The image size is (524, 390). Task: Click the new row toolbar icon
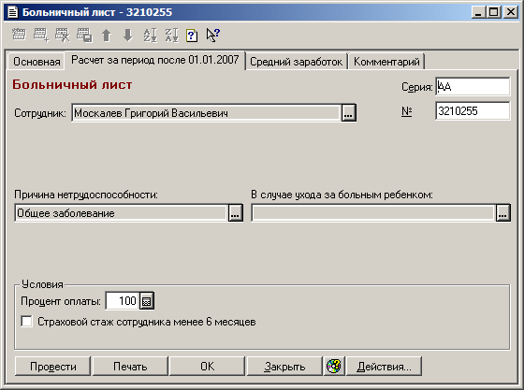tap(19, 35)
